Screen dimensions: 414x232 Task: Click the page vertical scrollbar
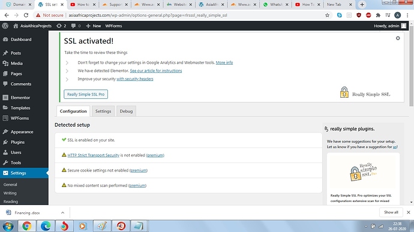click(411, 68)
